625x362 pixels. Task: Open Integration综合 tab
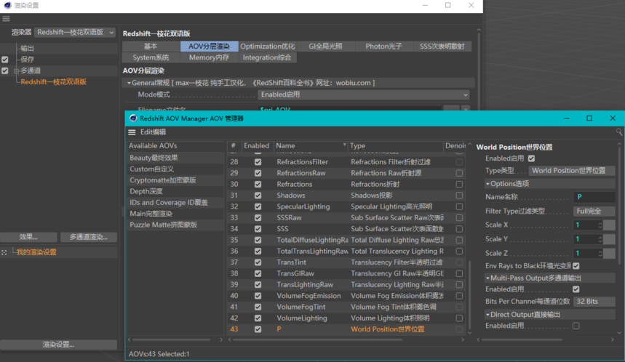click(x=267, y=57)
